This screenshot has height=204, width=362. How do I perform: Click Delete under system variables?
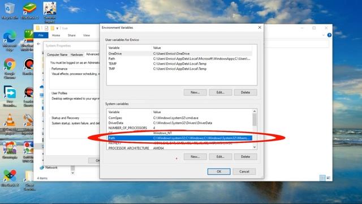(x=245, y=156)
